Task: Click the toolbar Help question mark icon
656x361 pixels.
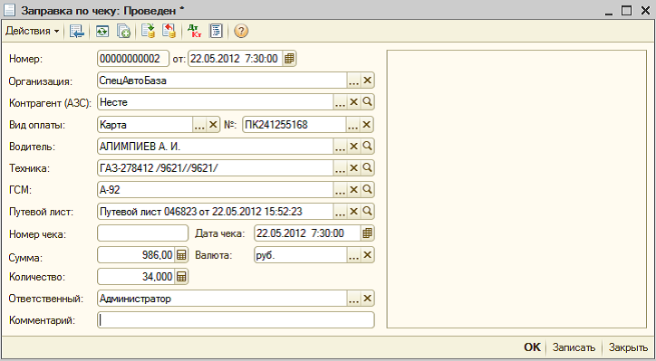Action: click(x=241, y=31)
